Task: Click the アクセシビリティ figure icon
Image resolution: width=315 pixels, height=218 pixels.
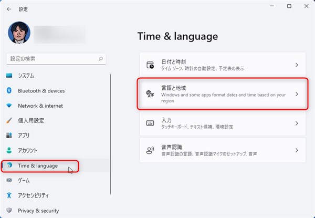Action: 9,195
